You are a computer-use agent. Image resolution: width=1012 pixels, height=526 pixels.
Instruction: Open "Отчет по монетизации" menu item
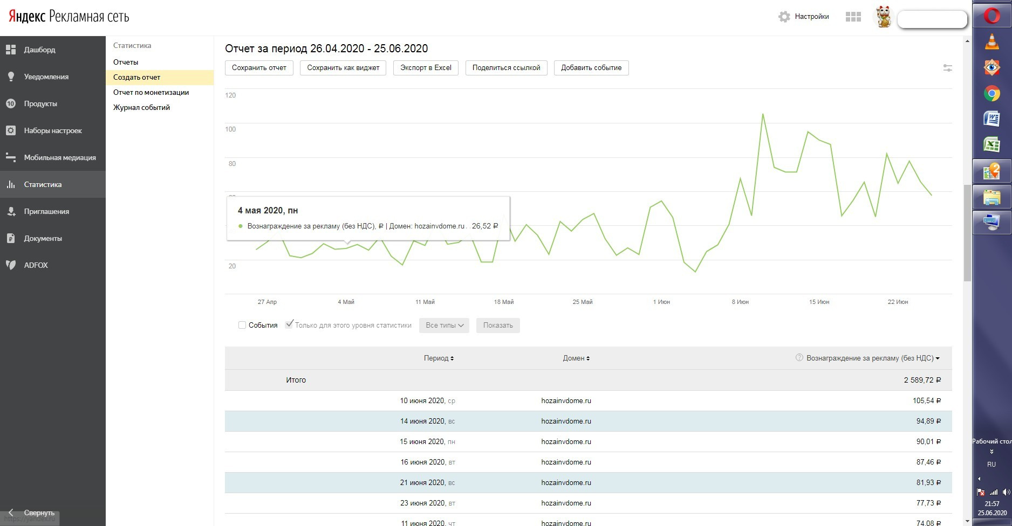click(151, 92)
